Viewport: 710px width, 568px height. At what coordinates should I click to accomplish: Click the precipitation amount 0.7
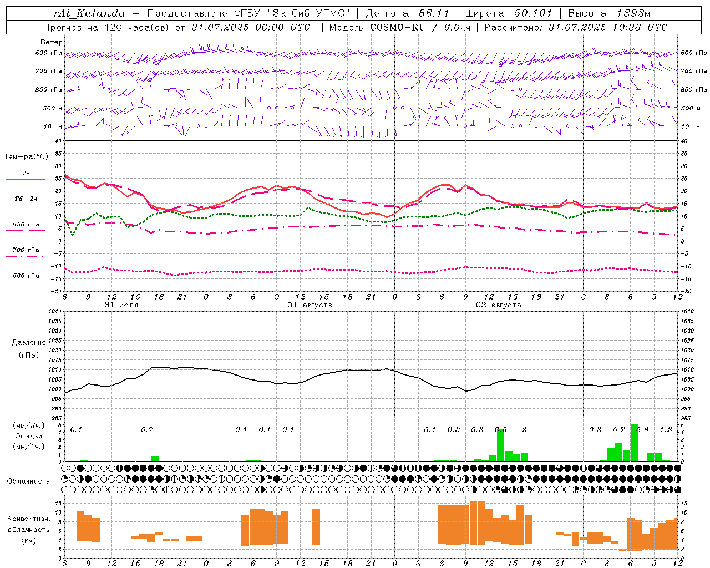[x=147, y=430]
